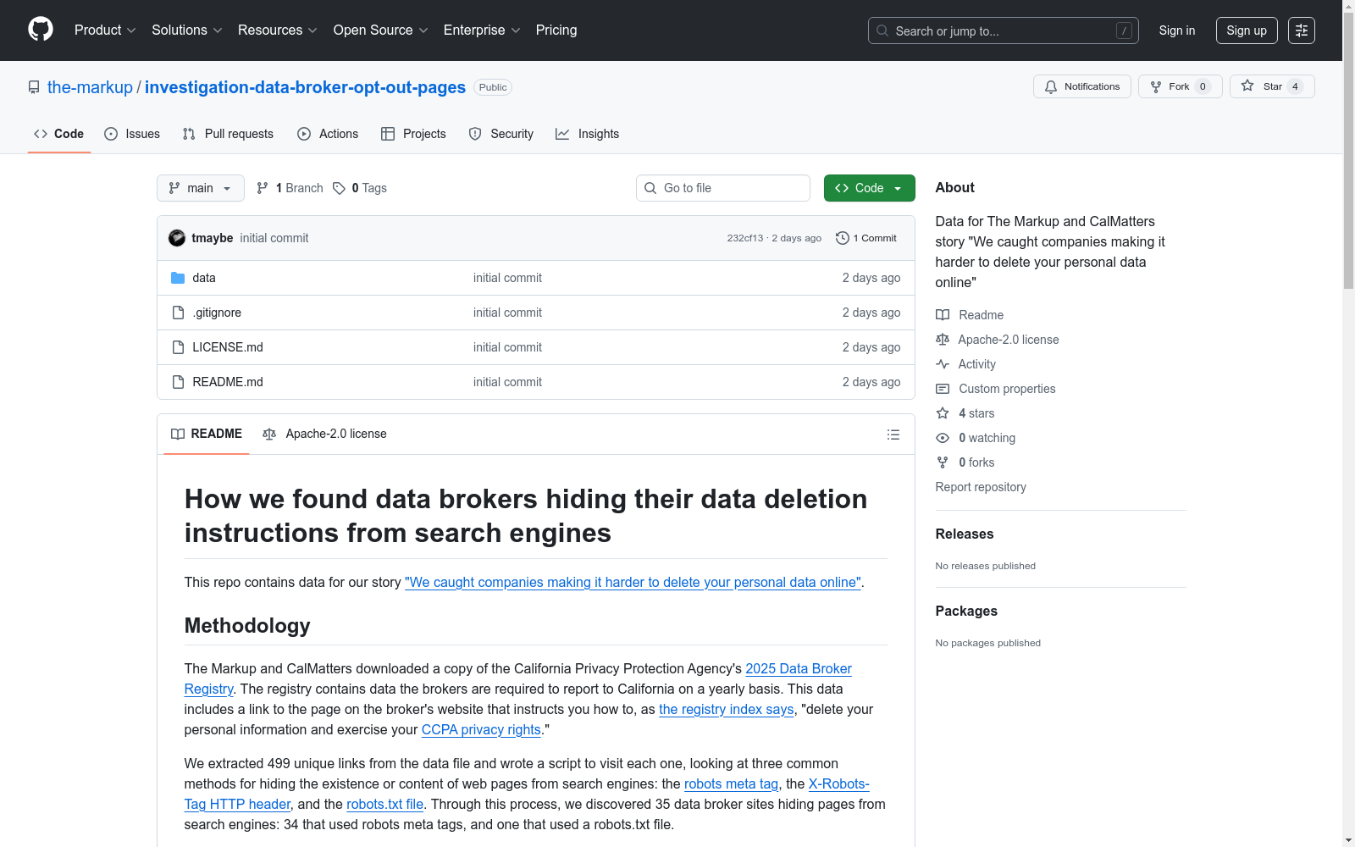Click the Search or jump to field
The width and height of the screenshot is (1355, 847).
pos(1004,30)
